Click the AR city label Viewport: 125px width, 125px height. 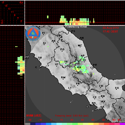click(x=53, y=41)
